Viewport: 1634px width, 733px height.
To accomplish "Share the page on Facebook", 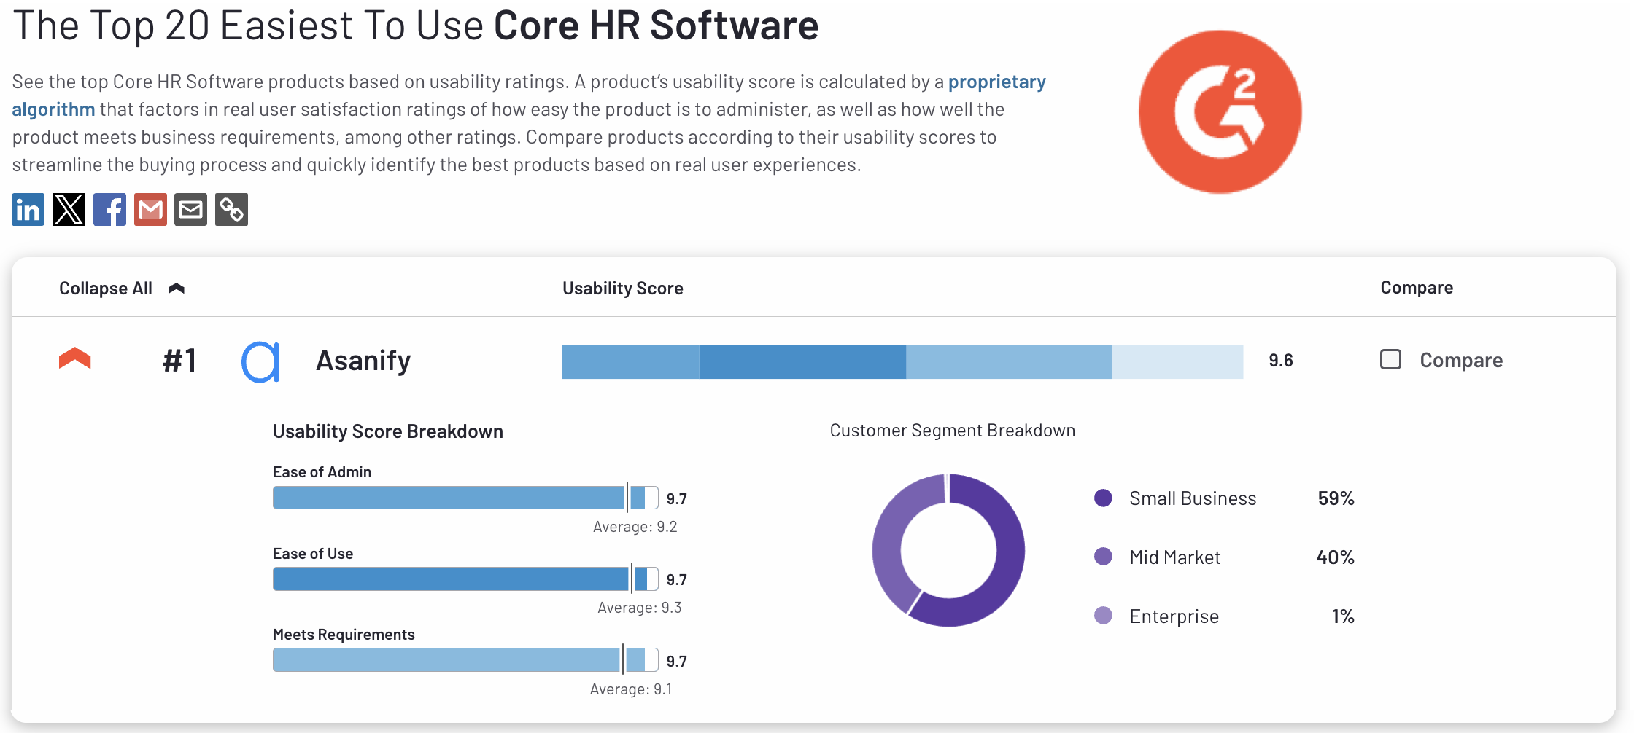I will click(x=109, y=209).
